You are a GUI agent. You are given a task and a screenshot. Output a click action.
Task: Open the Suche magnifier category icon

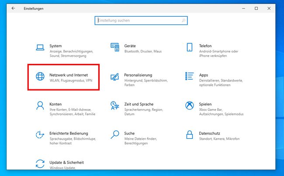click(x=115, y=135)
